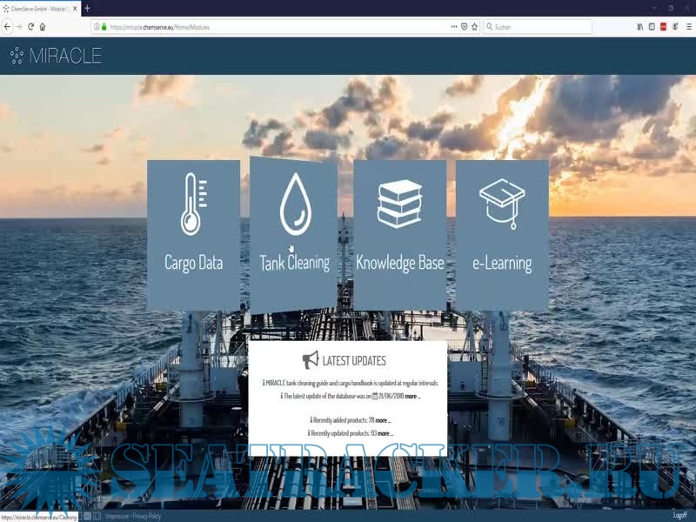Click the MIRACLE logo in header
Screen dimensions: 696x522
point(56,57)
